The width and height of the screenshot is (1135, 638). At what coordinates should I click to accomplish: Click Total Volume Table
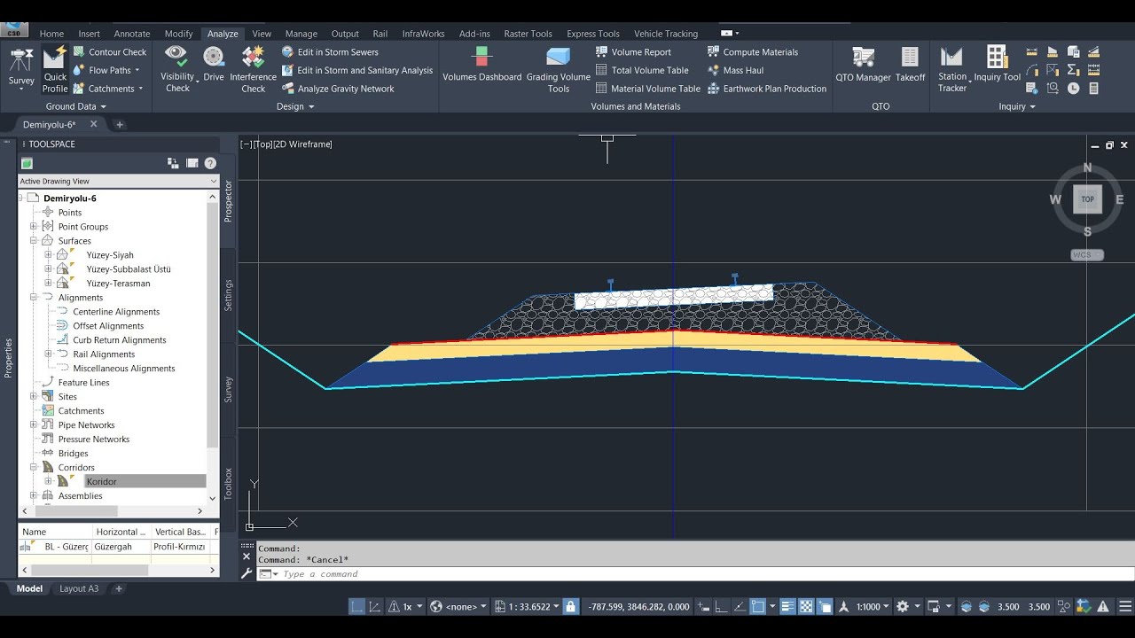click(642, 70)
